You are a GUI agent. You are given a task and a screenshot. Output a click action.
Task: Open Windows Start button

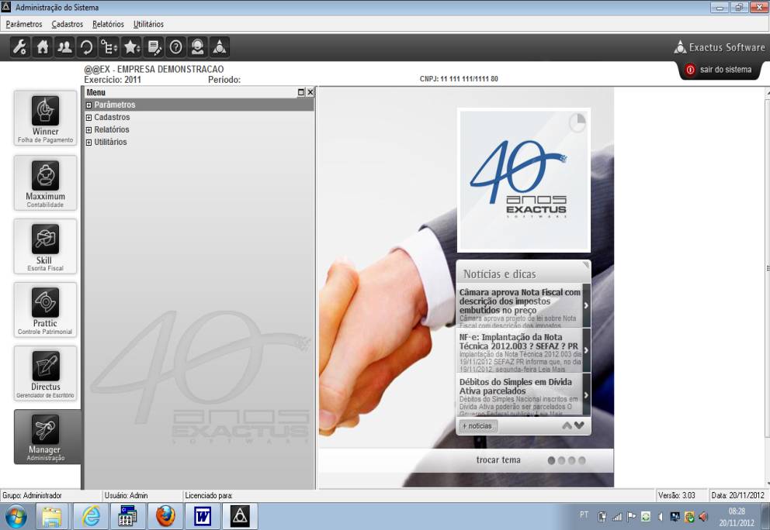(x=16, y=516)
